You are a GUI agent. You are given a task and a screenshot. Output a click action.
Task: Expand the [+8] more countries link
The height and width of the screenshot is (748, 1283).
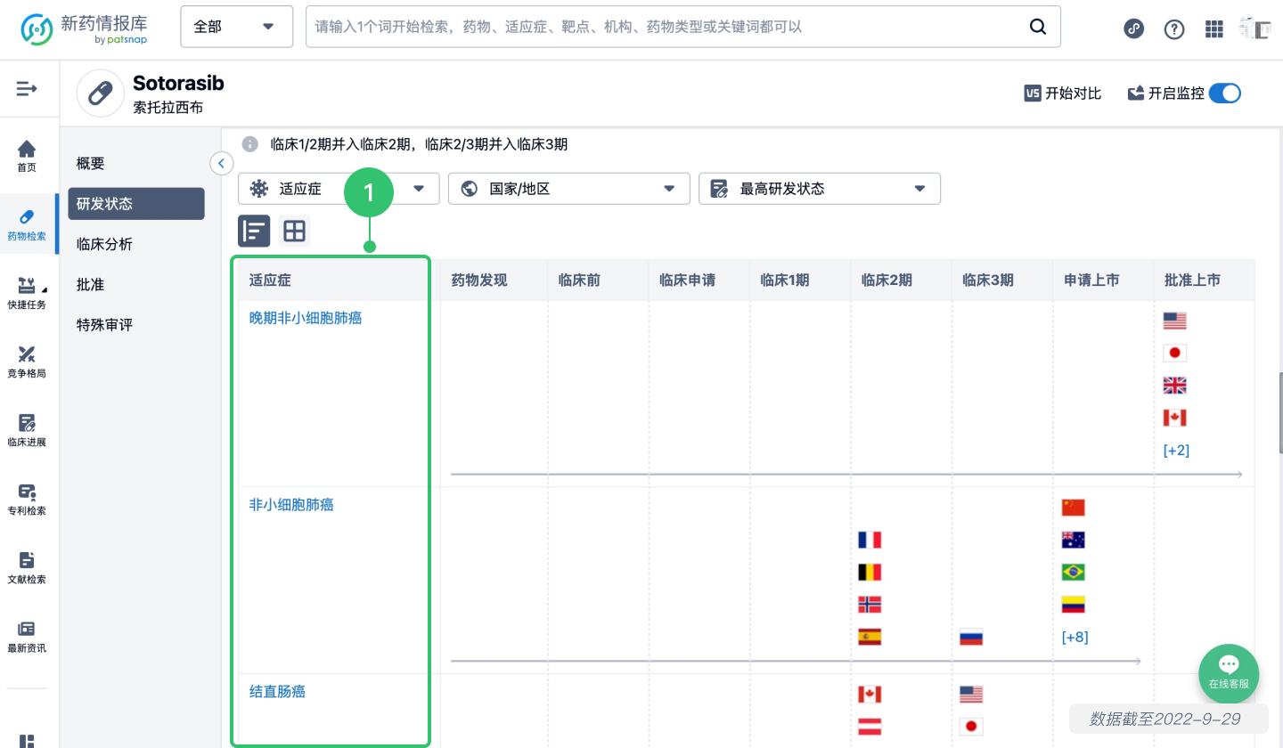(x=1075, y=638)
